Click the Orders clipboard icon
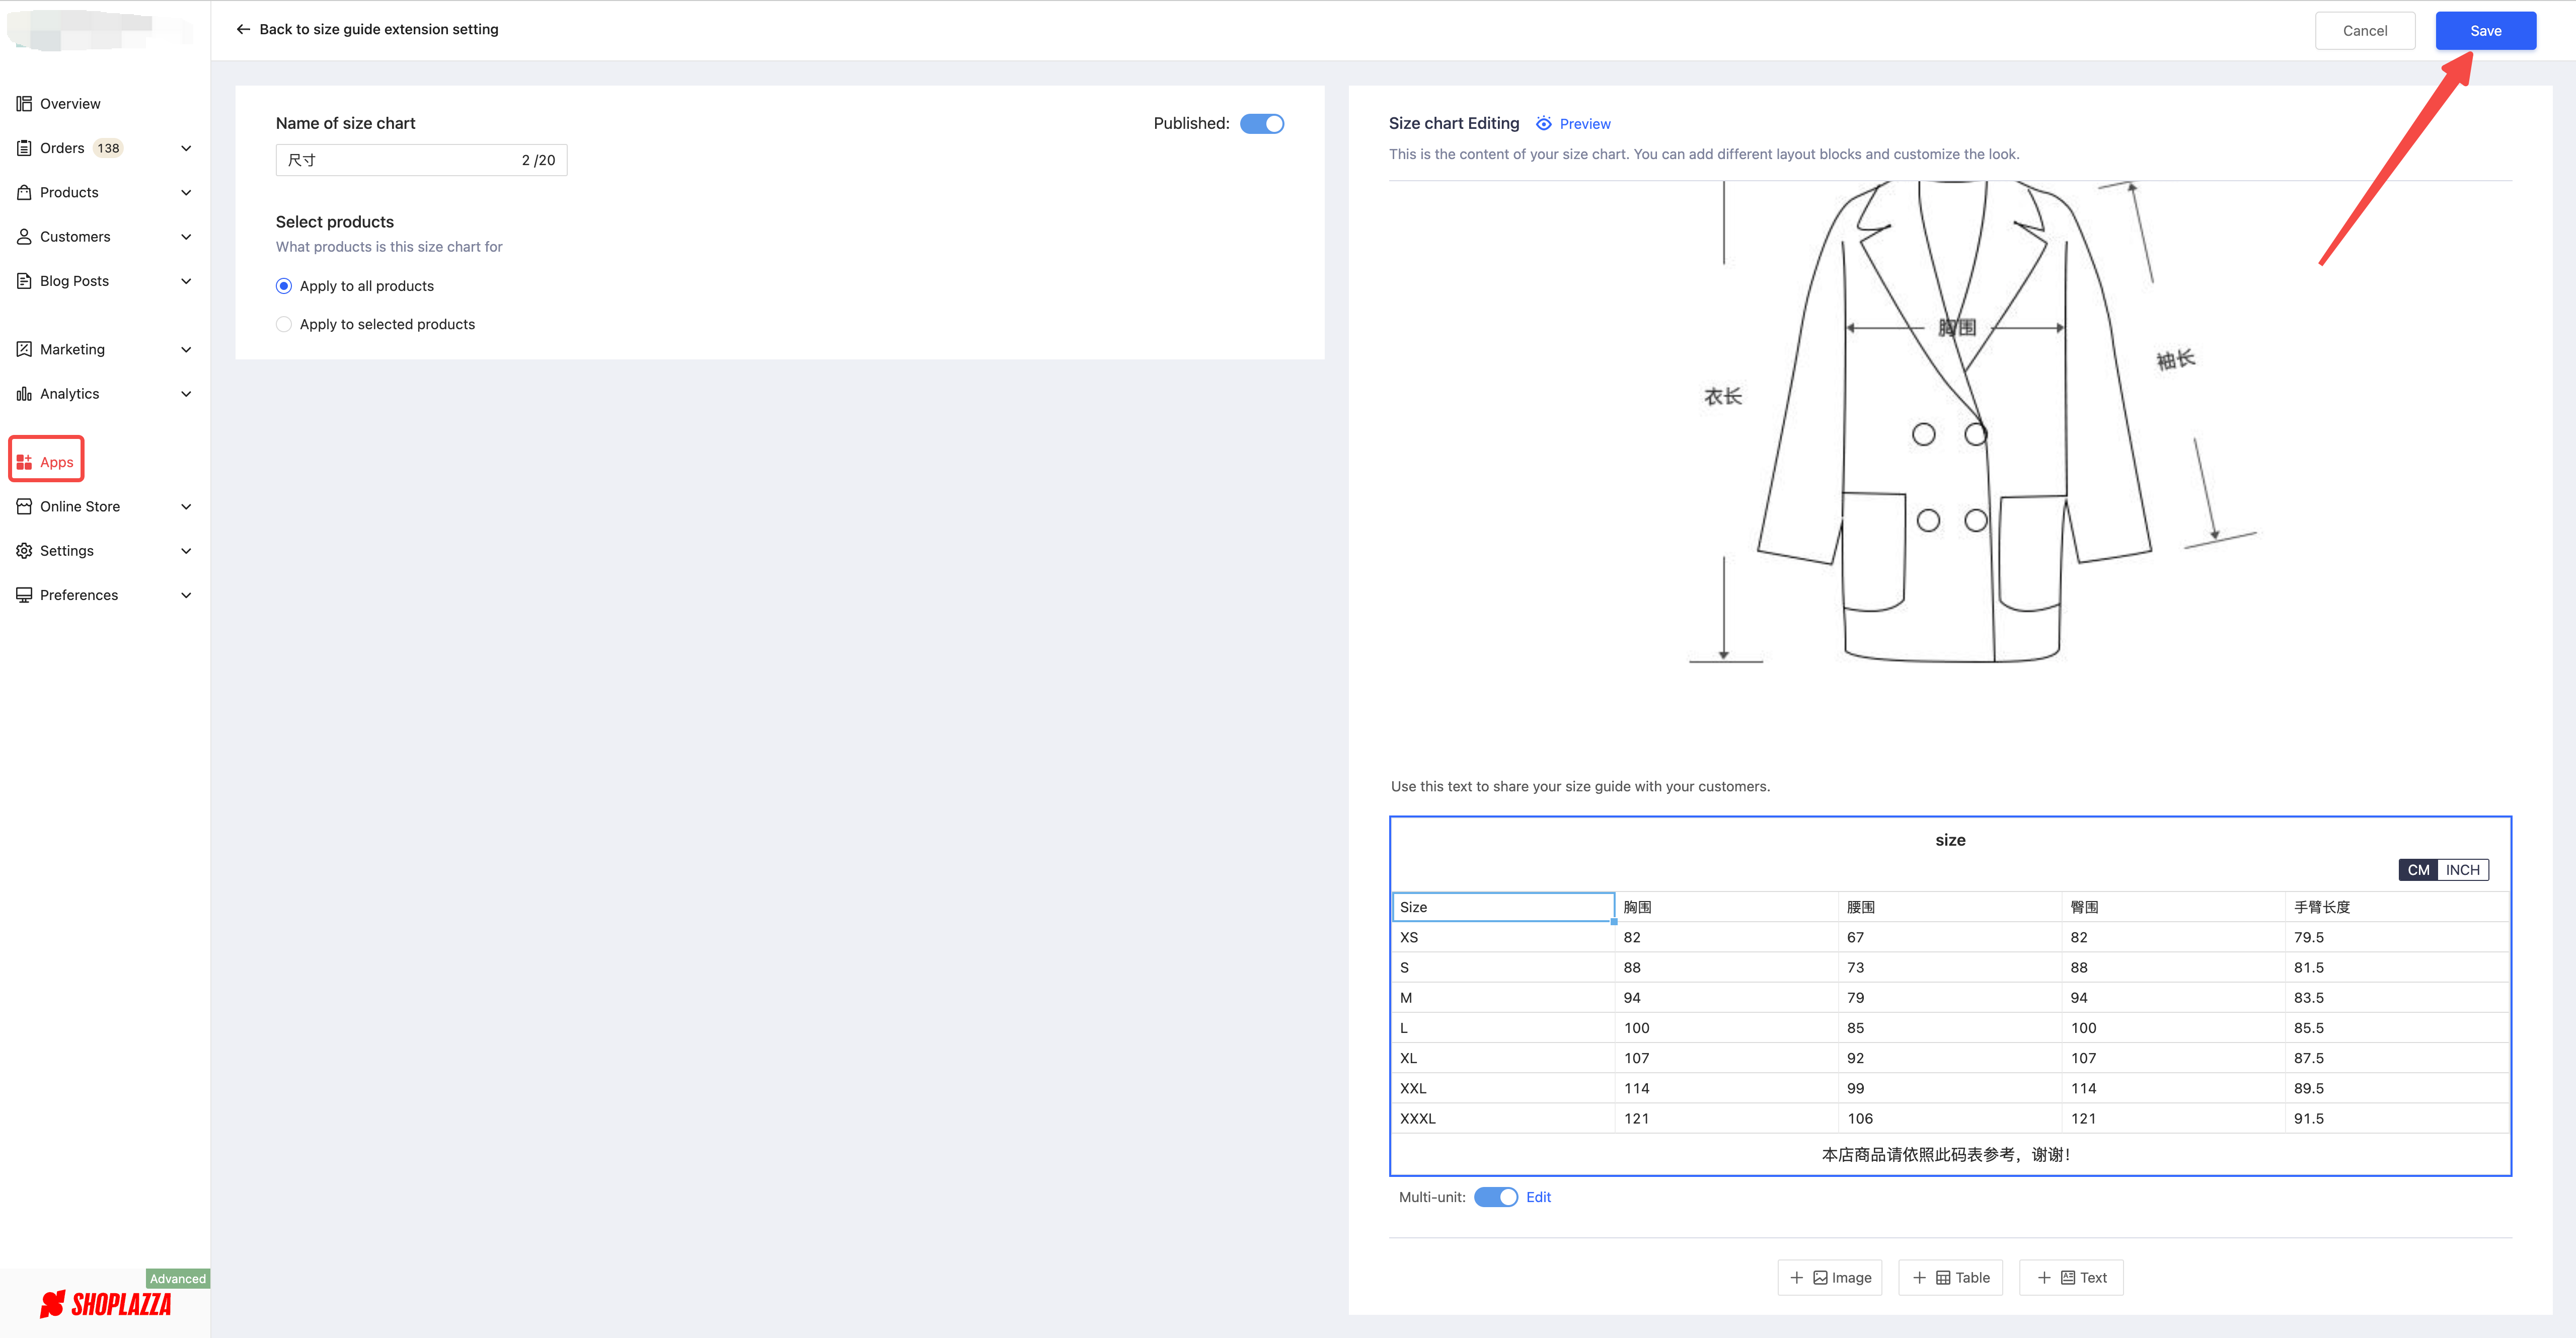This screenshot has width=2576, height=1338. tap(24, 148)
